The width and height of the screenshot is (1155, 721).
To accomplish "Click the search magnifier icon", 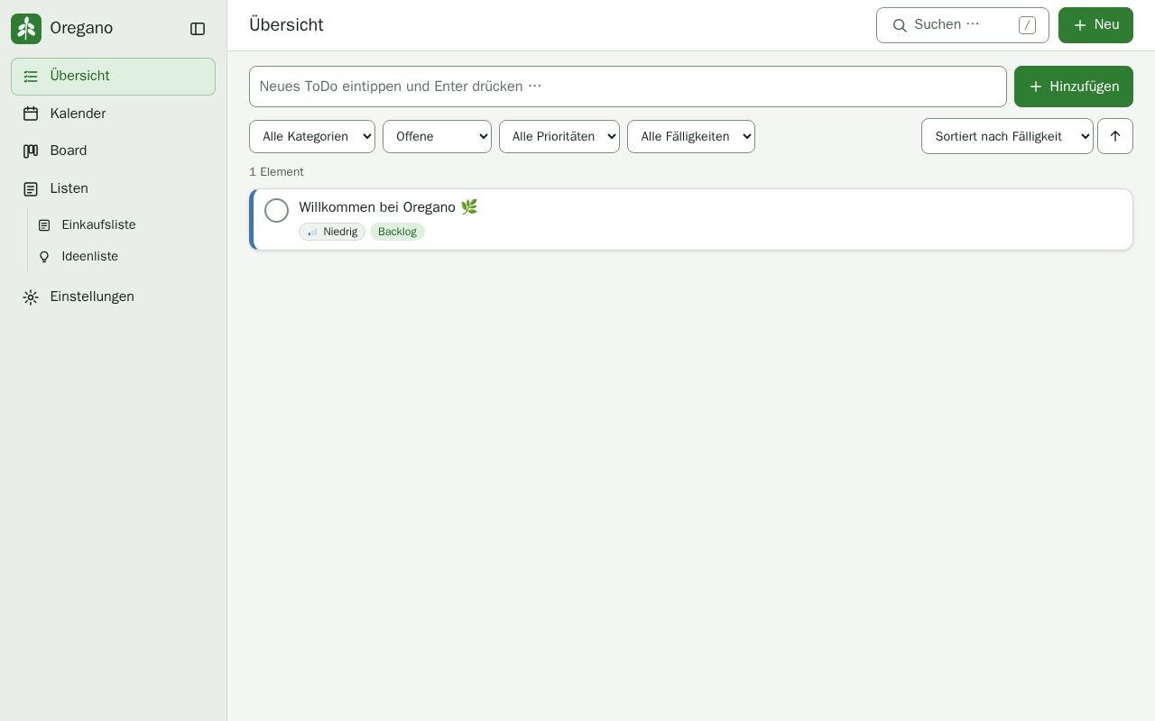I will coord(900,25).
